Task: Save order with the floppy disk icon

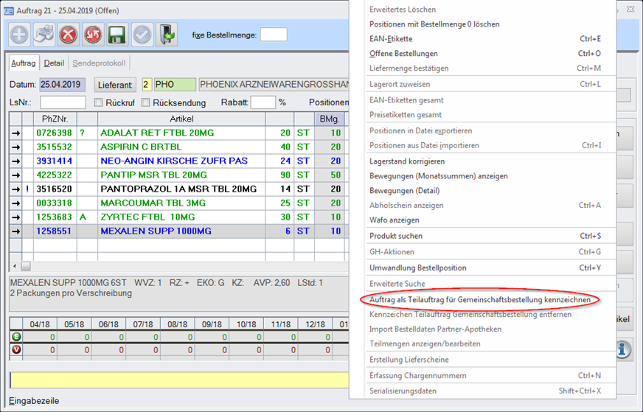Action: [x=116, y=35]
